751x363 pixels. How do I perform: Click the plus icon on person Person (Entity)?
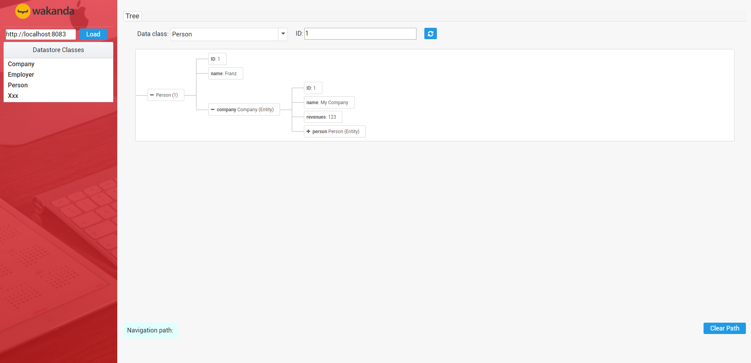(308, 131)
